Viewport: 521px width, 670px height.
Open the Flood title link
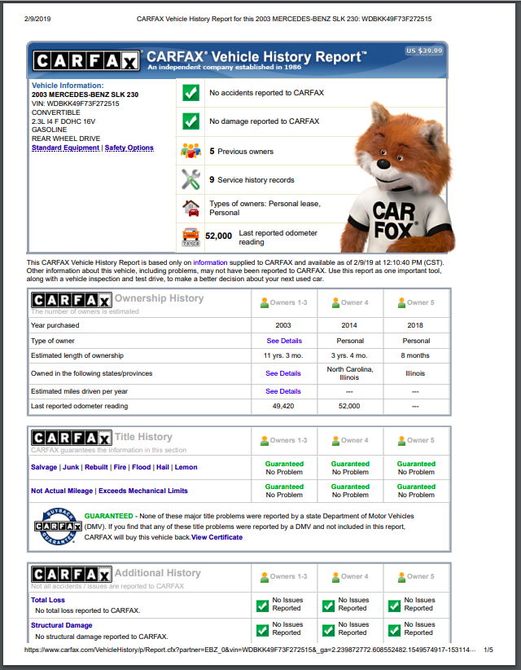pyautogui.click(x=141, y=467)
